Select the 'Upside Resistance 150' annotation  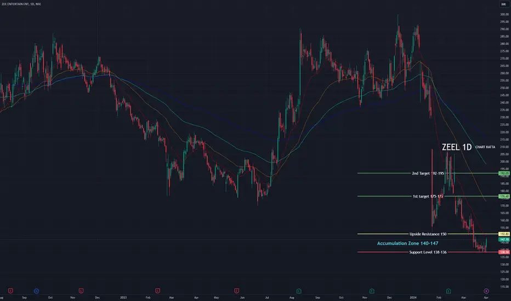pyautogui.click(x=428, y=234)
